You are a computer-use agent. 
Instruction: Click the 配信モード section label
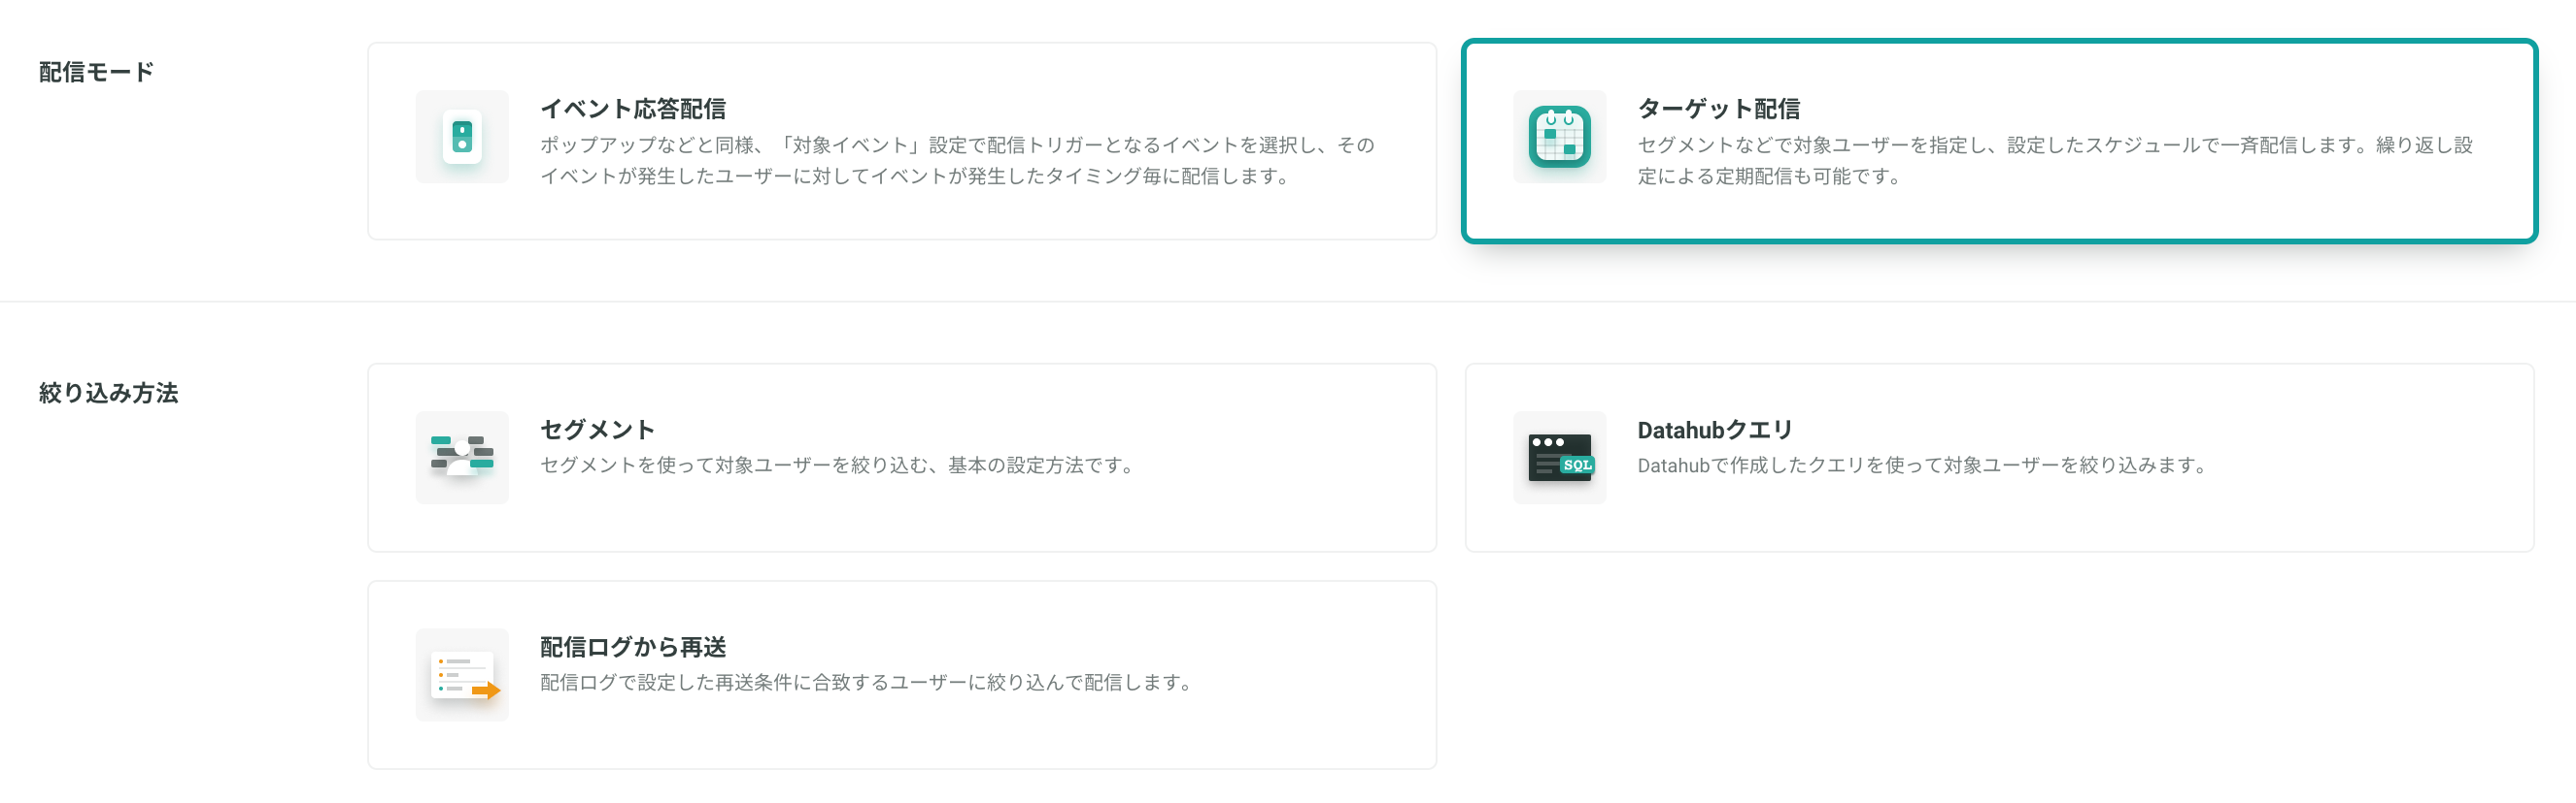click(x=97, y=72)
